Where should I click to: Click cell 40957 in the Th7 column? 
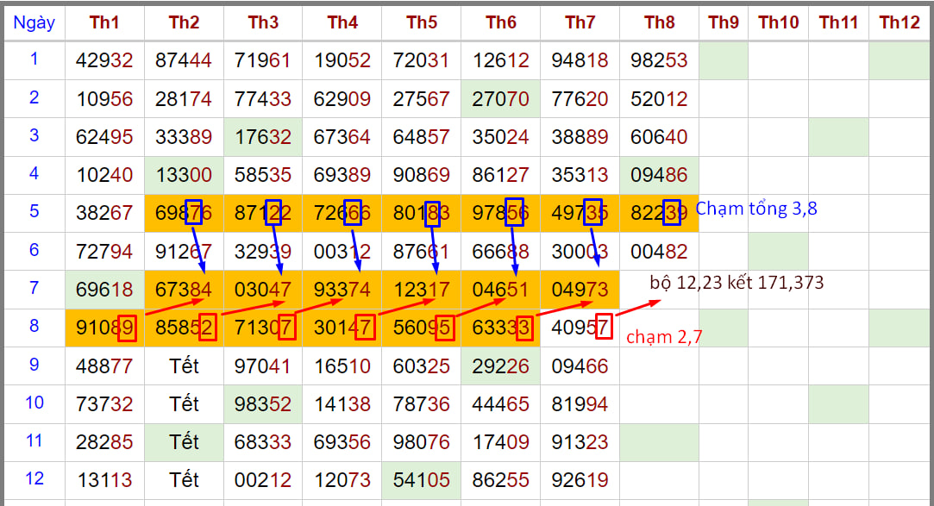[580, 328]
